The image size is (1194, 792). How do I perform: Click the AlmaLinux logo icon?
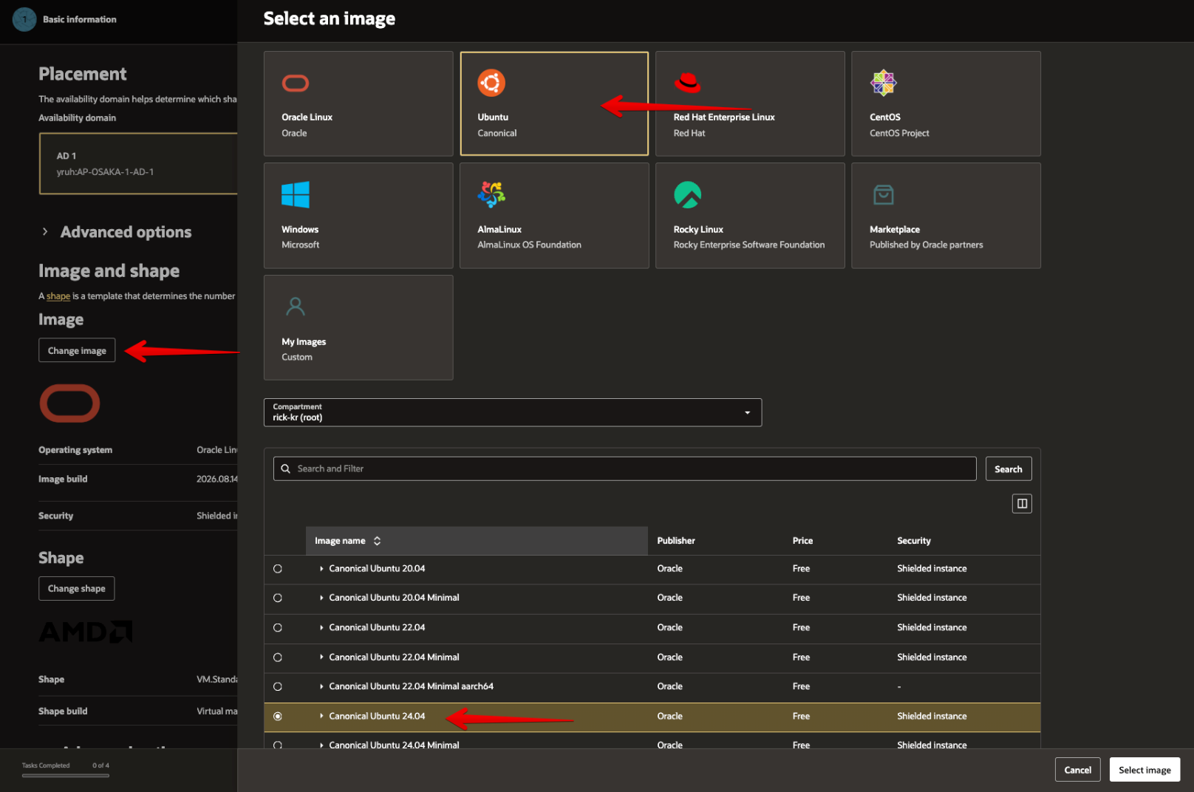click(x=491, y=194)
